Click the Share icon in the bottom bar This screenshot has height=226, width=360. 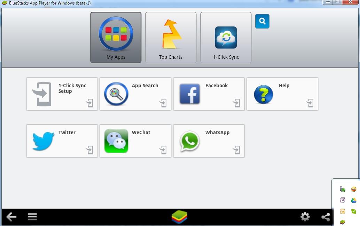point(326,217)
